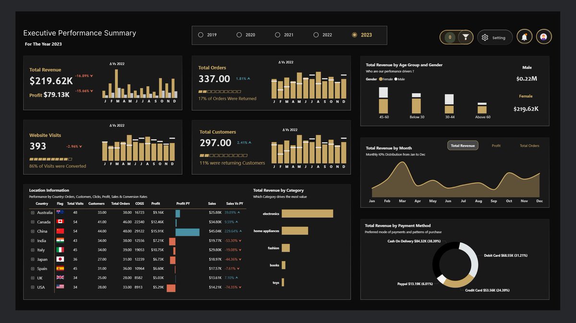576x323 pixels.
Task: Click the Canada flag icon
Action: point(60,222)
